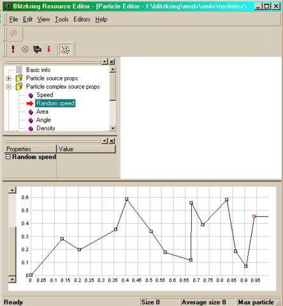Image resolution: width=283 pixels, height=306 pixels.
Task: Click the camera toolbar icon
Action: pos(37,50)
